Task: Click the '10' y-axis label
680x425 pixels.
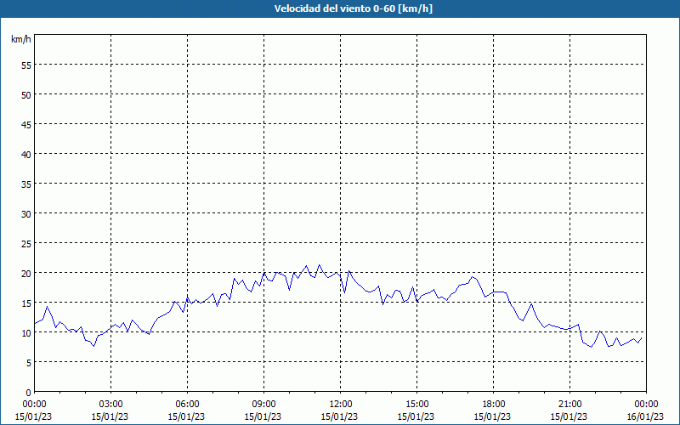Action: point(26,333)
